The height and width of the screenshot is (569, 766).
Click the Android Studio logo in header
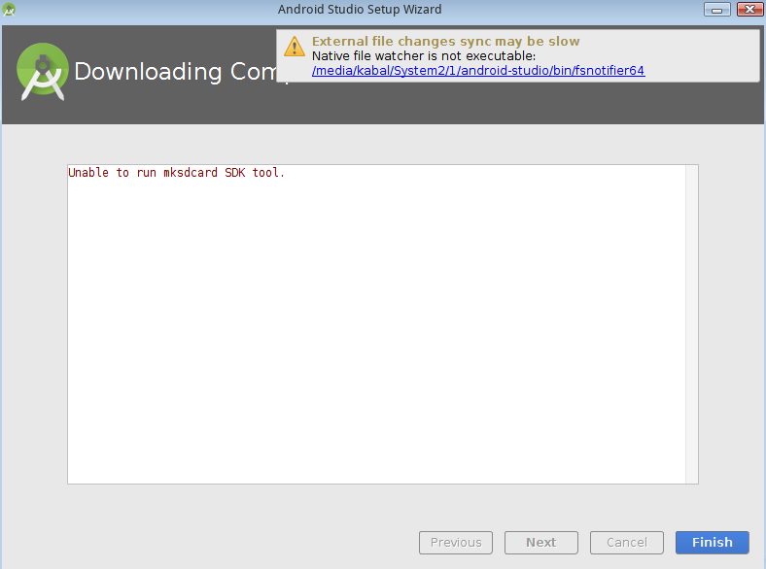43,71
